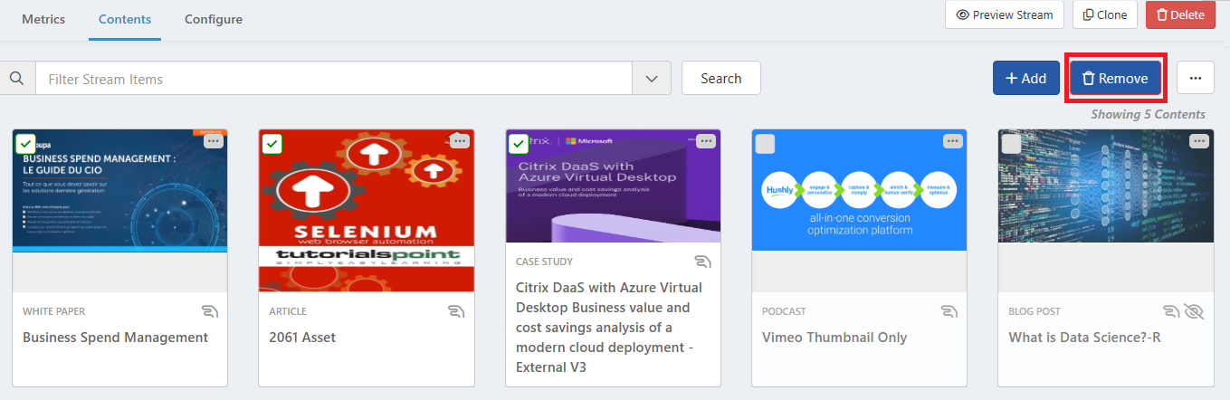The width and height of the screenshot is (1230, 400).
Task: Open the Citrix DaaS card's ellipsis menu
Action: (706, 141)
